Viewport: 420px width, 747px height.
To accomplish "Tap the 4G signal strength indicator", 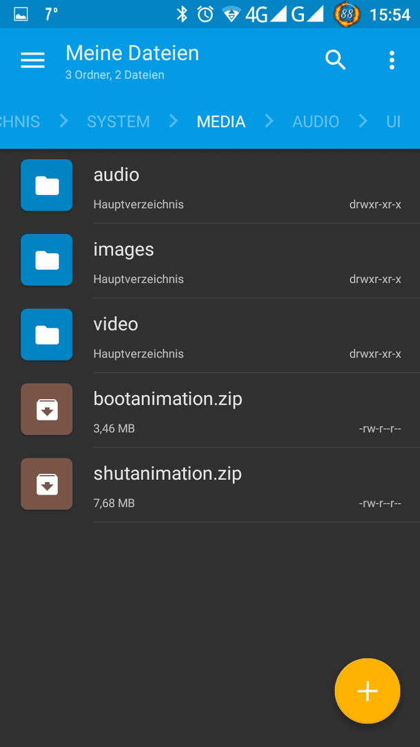I will click(266, 15).
